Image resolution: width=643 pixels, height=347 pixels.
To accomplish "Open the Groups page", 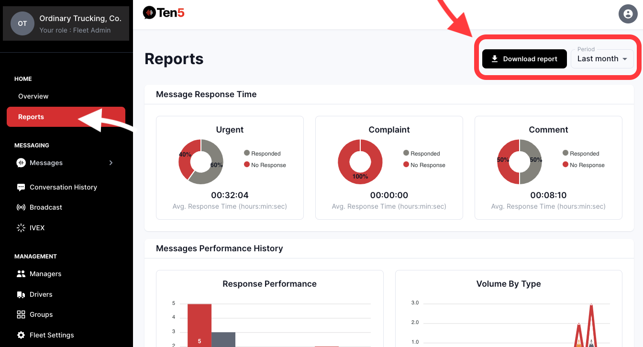I will point(41,314).
